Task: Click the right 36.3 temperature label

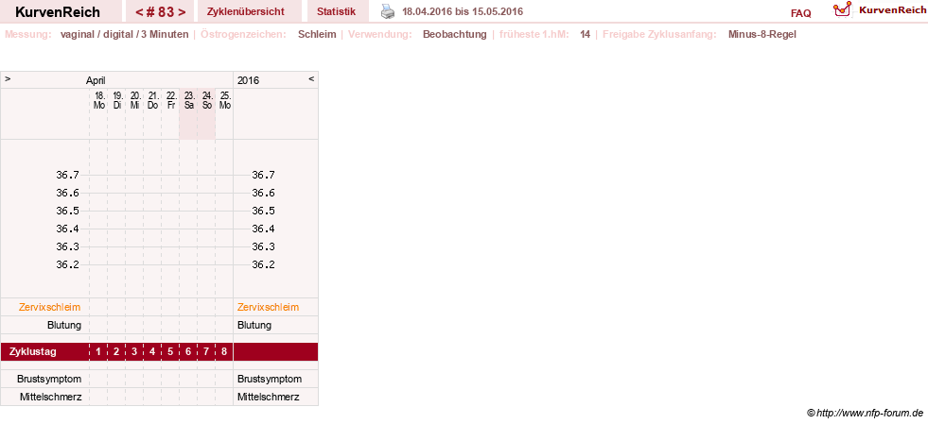Action: coord(263,246)
